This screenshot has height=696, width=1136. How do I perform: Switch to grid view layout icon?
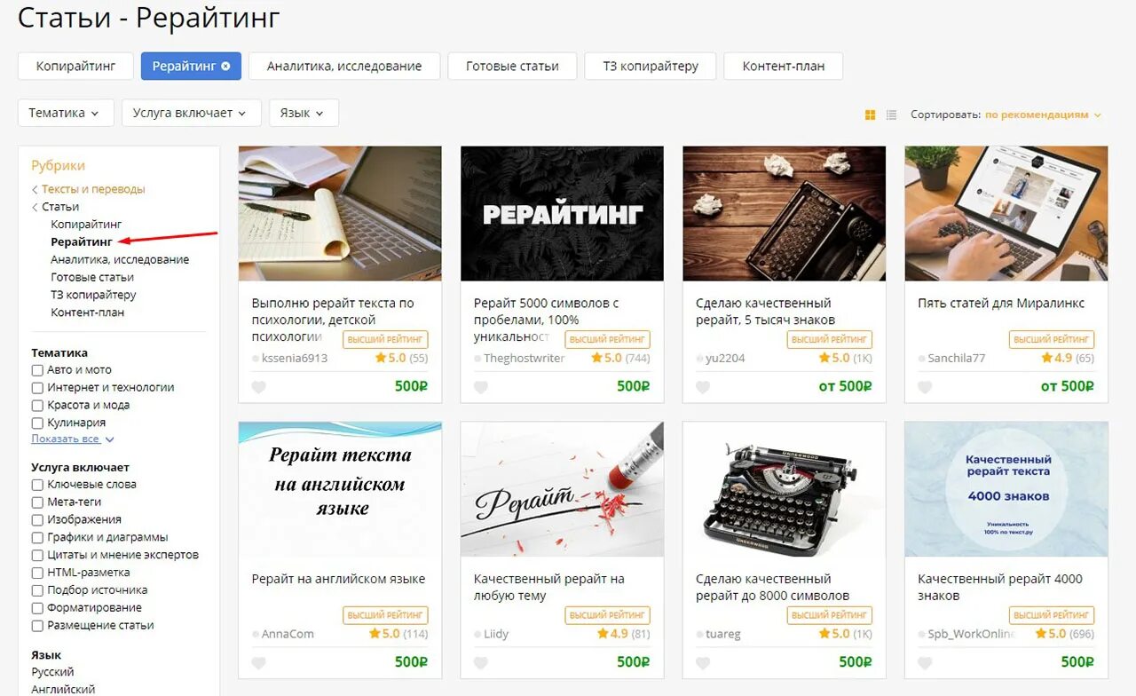pyautogui.click(x=870, y=115)
